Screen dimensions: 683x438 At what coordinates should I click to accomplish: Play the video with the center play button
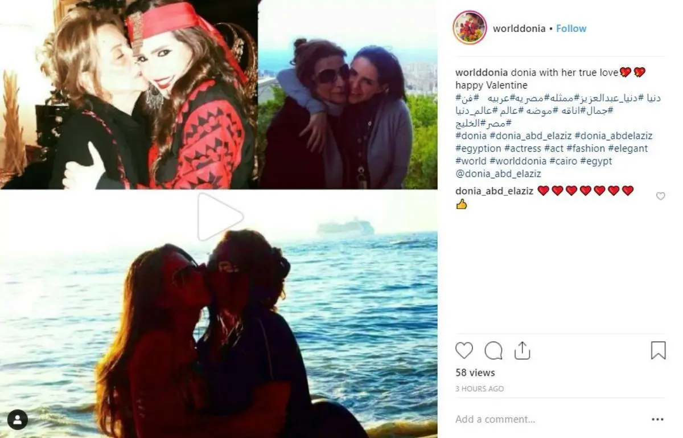pyautogui.click(x=220, y=216)
